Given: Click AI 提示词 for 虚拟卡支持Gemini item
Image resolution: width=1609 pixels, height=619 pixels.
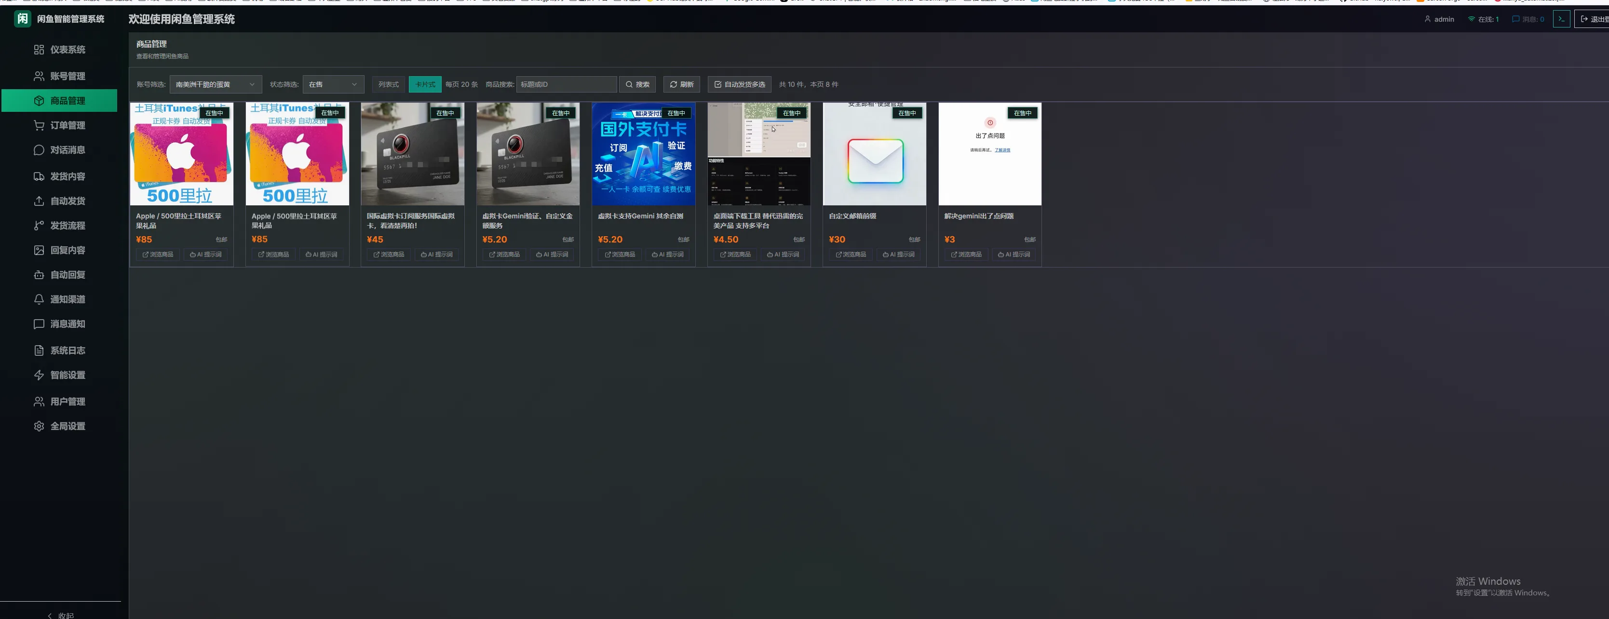Looking at the screenshot, I should pos(668,255).
